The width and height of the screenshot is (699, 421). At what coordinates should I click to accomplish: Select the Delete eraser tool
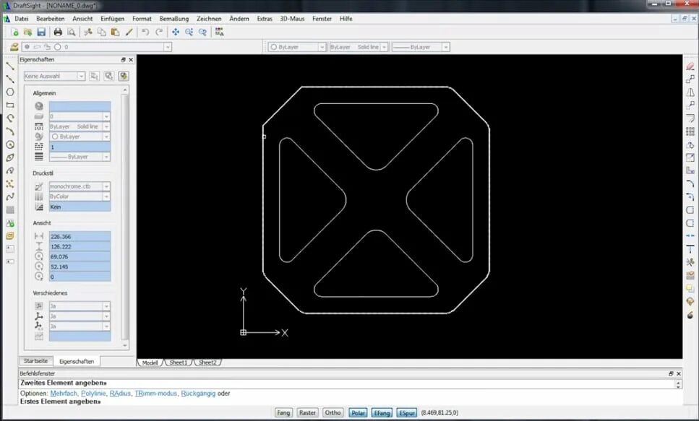690,66
